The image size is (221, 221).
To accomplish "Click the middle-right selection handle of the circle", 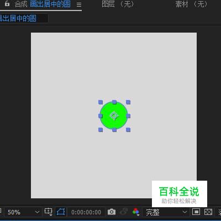I will pos(128,116).
